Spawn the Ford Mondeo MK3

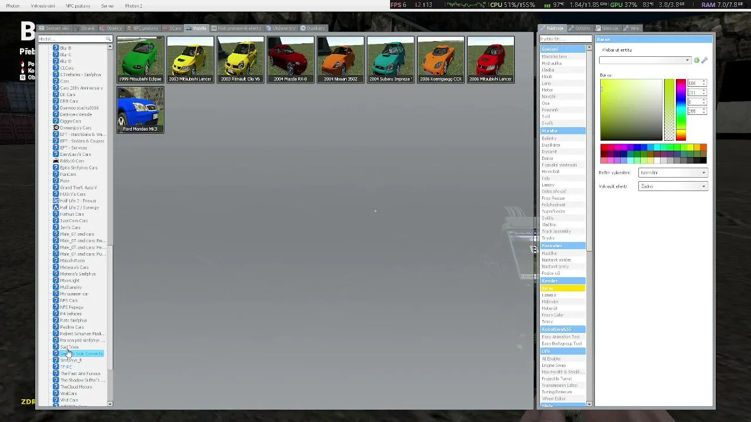(x=140, y=110)
